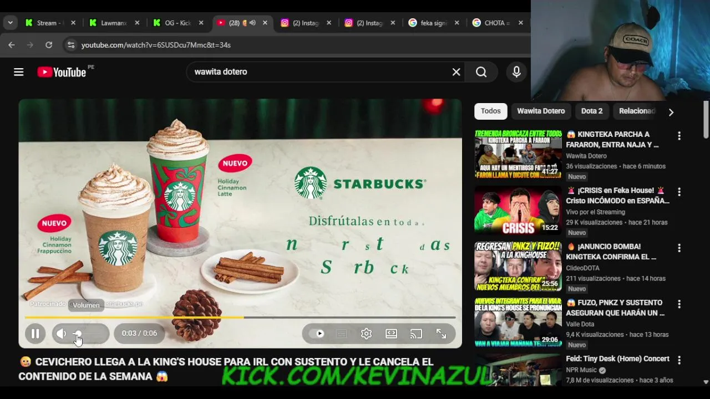Mute the YouTube tab via speaker icon
The width and height of the screenshot is (710, 399).
point(252,23)
